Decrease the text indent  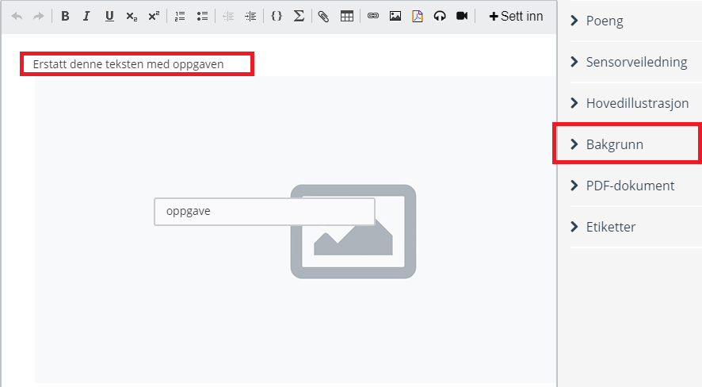click(x=228, y=17)
